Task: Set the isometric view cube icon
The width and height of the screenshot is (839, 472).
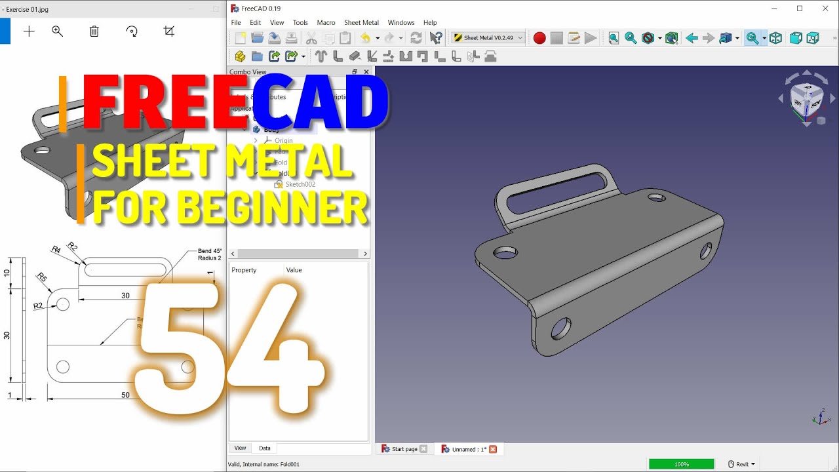Action: click(775, 38)
